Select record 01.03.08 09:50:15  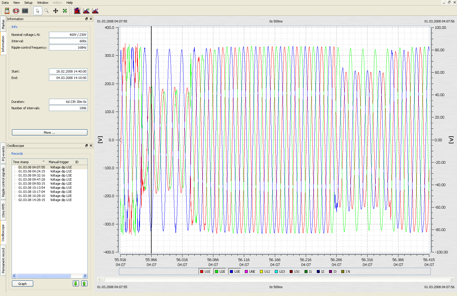(50, 184)
